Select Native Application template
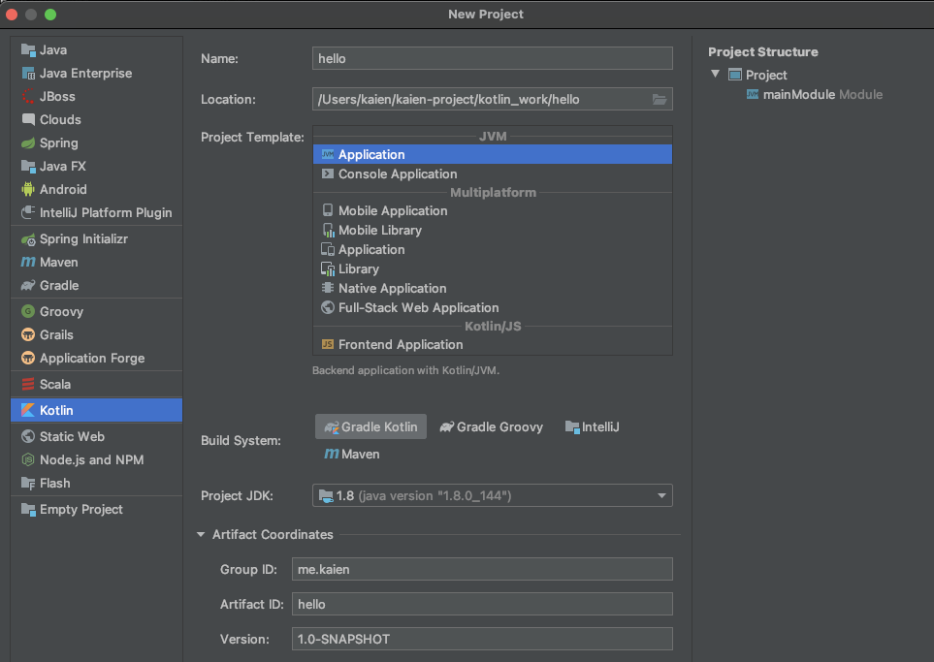Screen dimensions: 934x662 click(493, 288)
